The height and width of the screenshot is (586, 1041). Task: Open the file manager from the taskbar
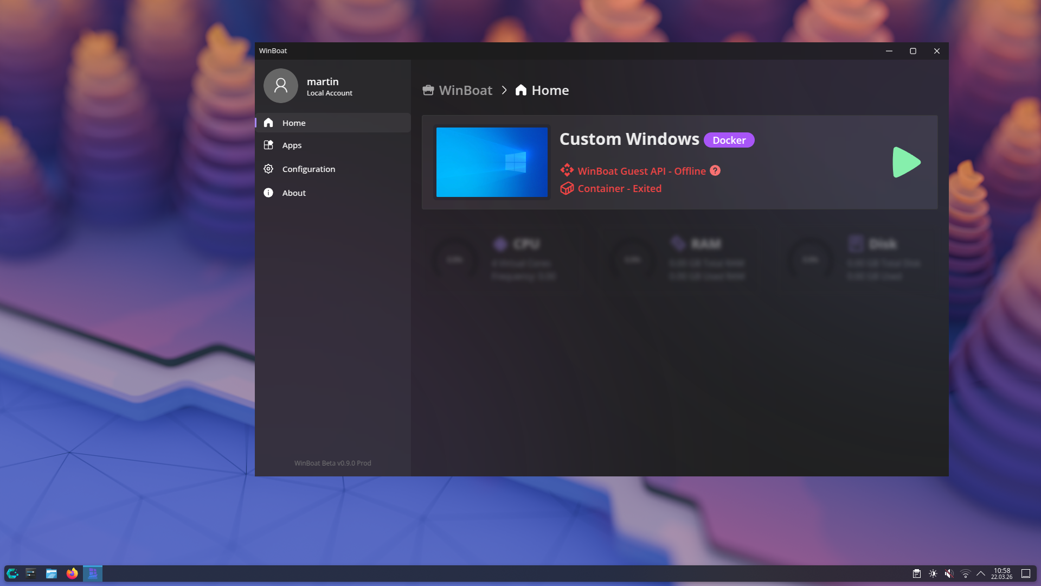[x=52, y=574]
